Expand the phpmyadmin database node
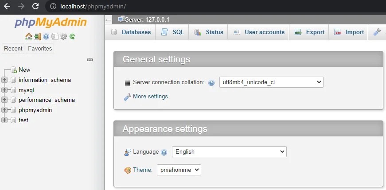Screen dimensions: 386x190 [x=4, y=110]
